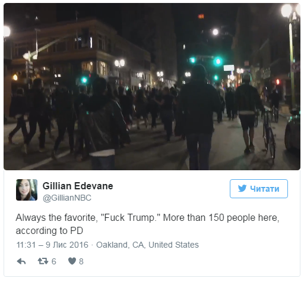Open the Oakland, CA, United States location link
304x281 pixels.
coord(147,245)
